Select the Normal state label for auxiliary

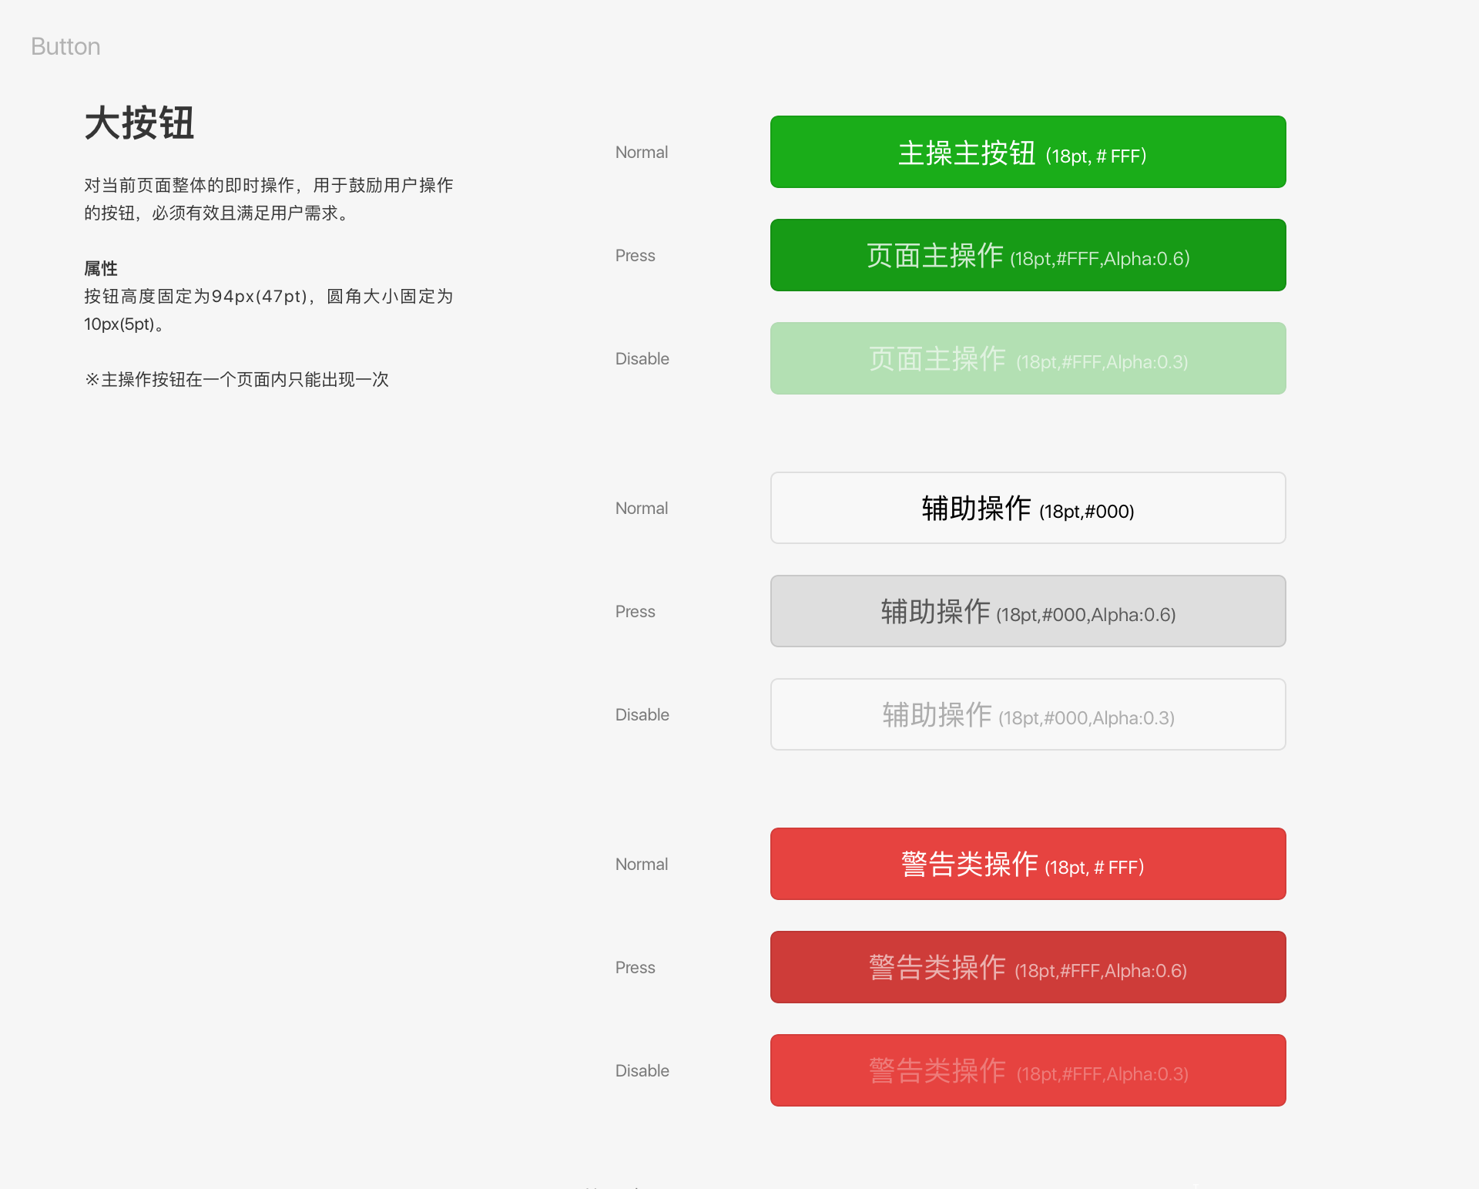coord(642,507)
